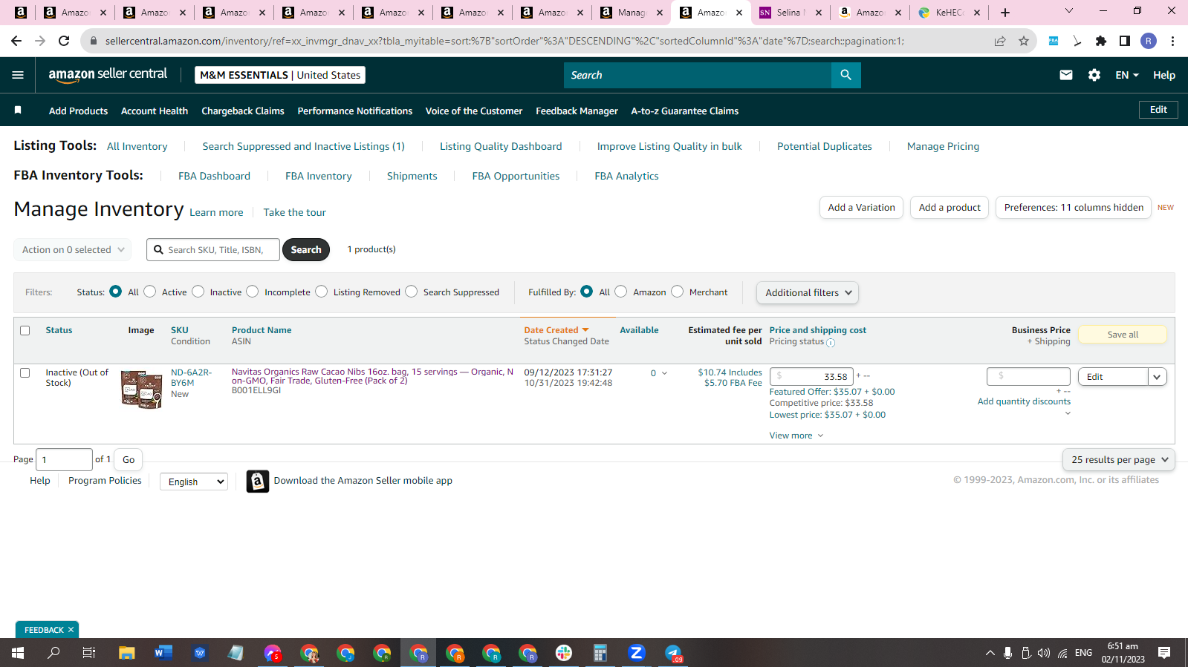Click the 33.58 price input field

pos(811,377)
